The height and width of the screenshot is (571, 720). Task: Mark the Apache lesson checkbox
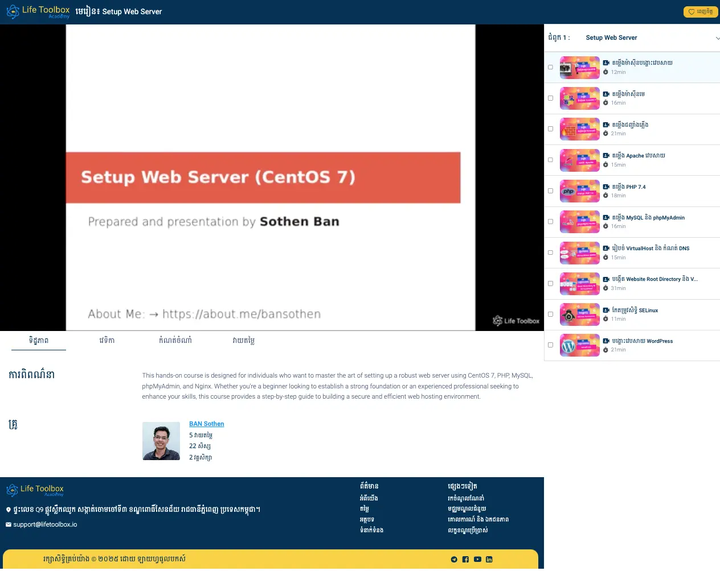click(550, 160)
